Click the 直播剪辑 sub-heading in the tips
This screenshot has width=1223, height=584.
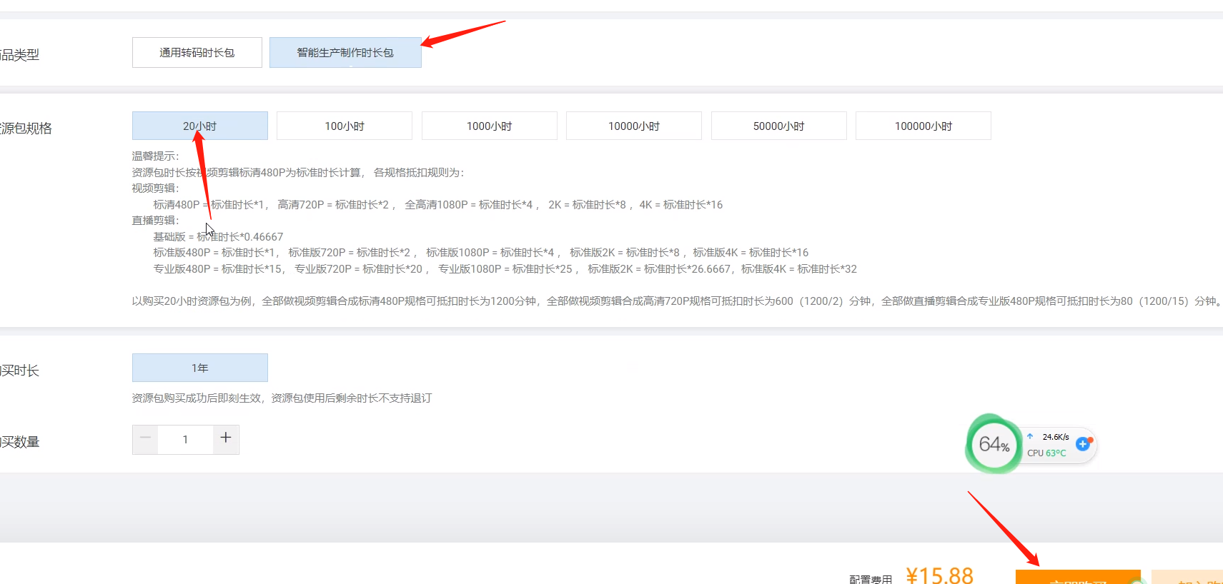[x=155, y=221]
